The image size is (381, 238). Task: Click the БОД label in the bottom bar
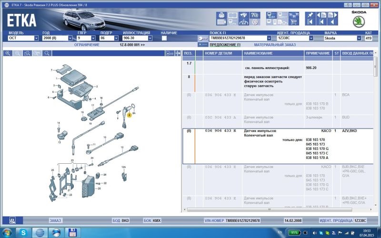[x=116, y=220]
